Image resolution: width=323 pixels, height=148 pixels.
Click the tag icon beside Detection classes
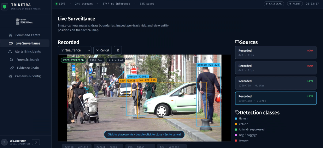pos(237,112)
